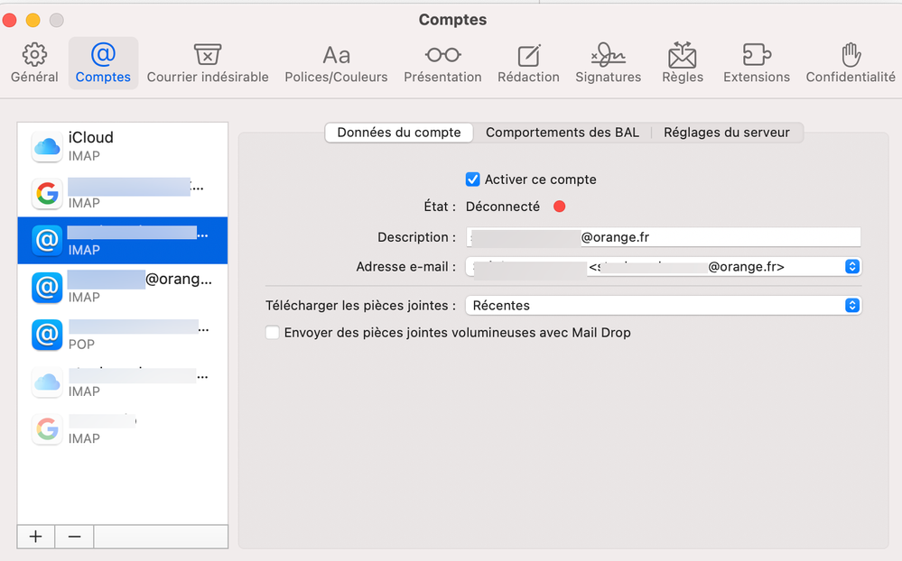This screenshot has width=902, height=561.
Task: Switch to Réglages du serveur tab
Action: coord(726,133)
